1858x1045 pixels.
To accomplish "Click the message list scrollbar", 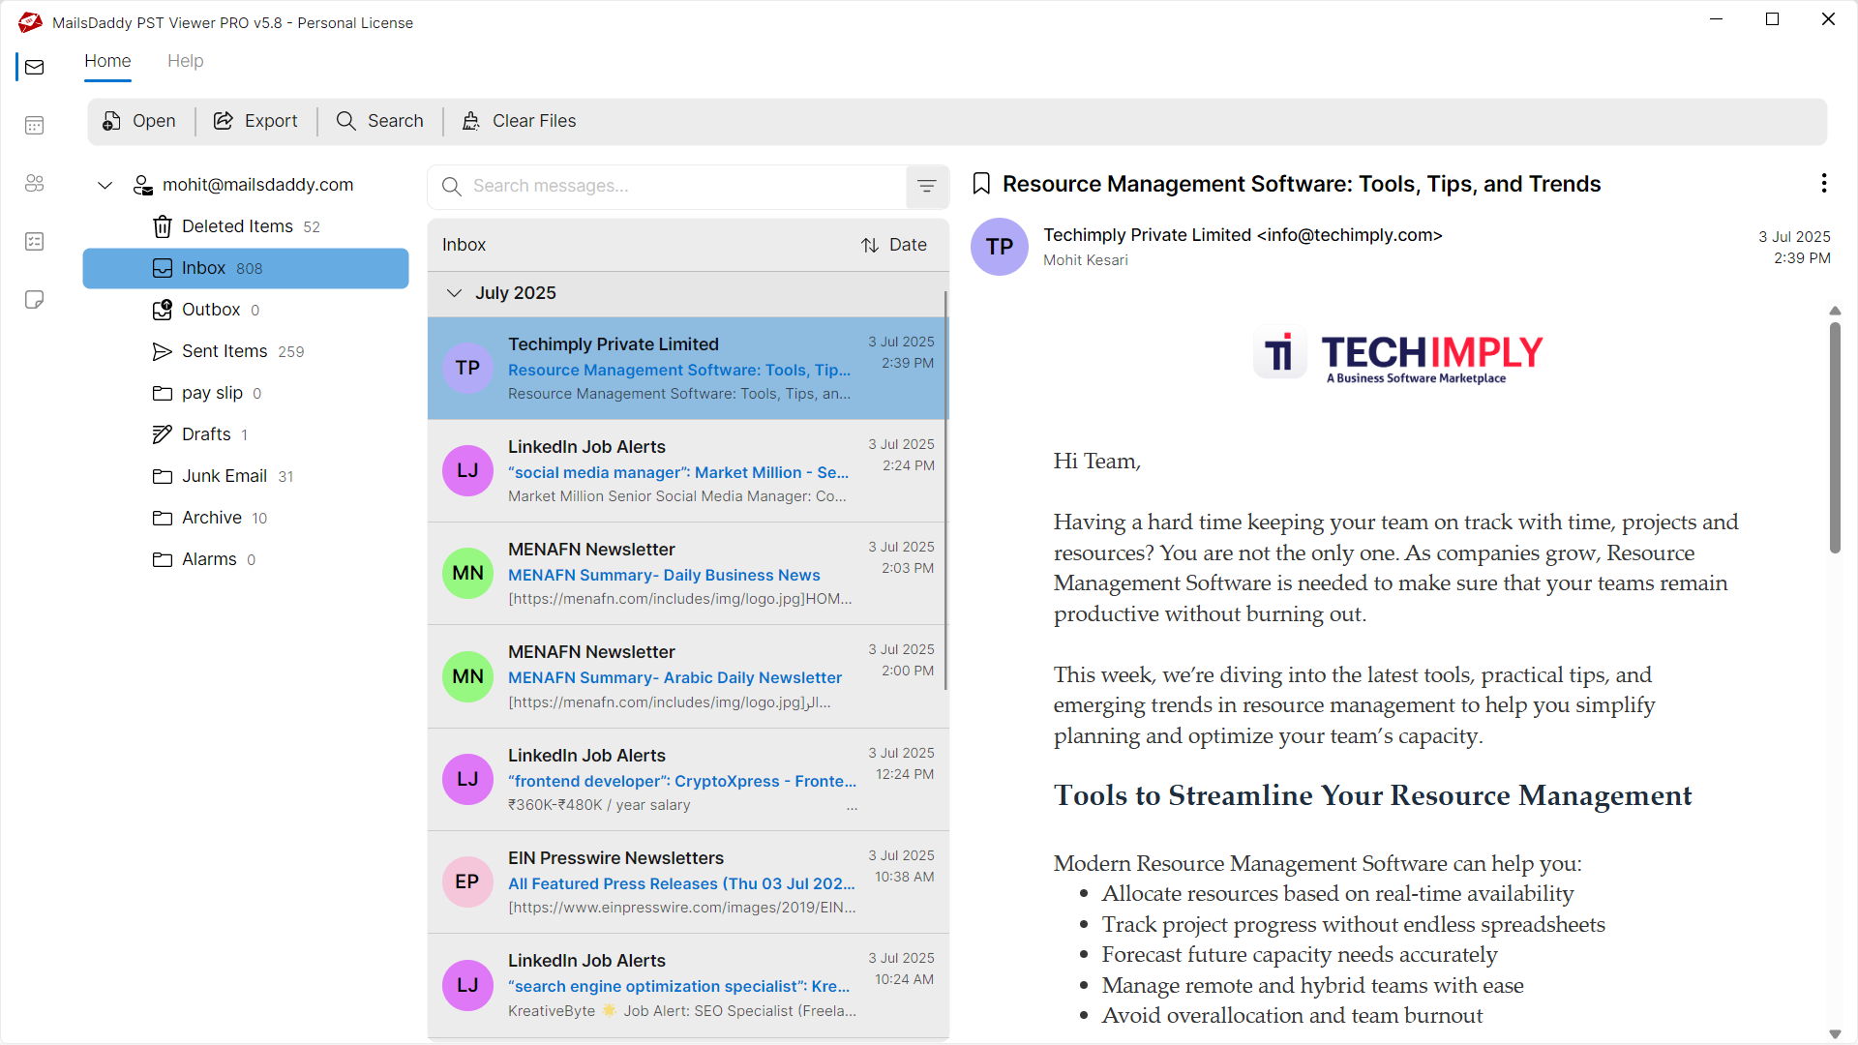I will 945,490.
